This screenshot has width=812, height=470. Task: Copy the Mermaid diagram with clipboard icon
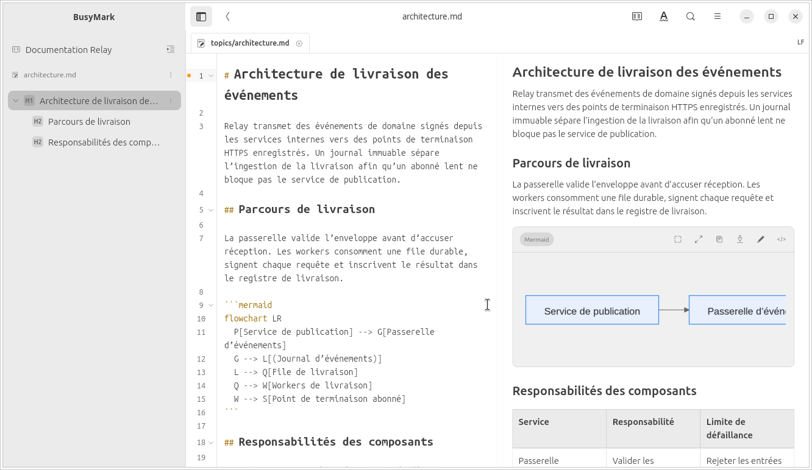pos(719,239)
